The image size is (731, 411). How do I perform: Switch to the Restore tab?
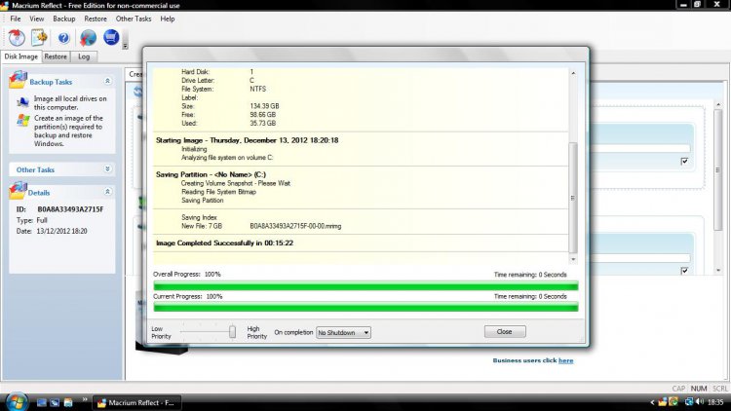point(56,56)
